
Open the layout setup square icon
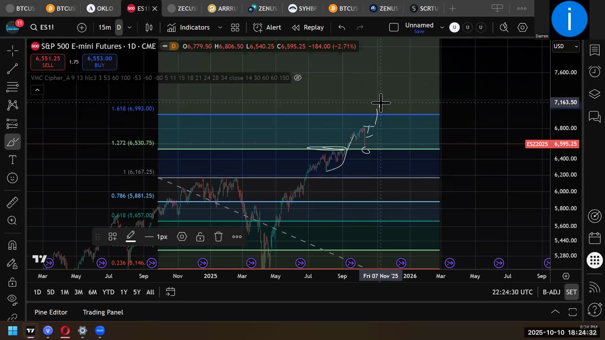tap(394, 27)
